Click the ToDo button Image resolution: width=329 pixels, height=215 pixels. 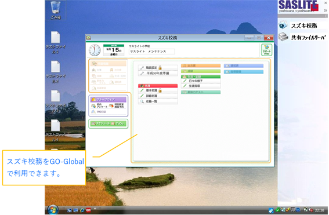118,123
